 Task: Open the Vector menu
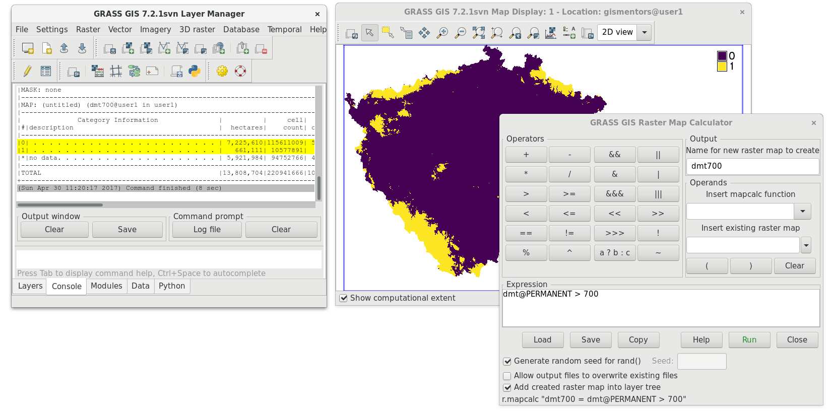pos(120,30)
